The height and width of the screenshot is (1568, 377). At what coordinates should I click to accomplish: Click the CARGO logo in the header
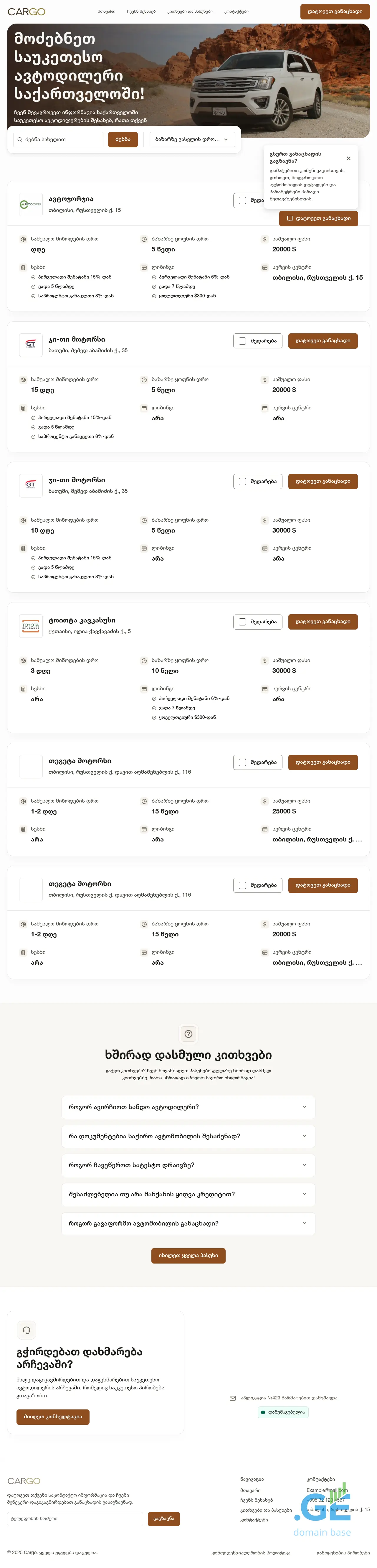click(x=26, y=11)
